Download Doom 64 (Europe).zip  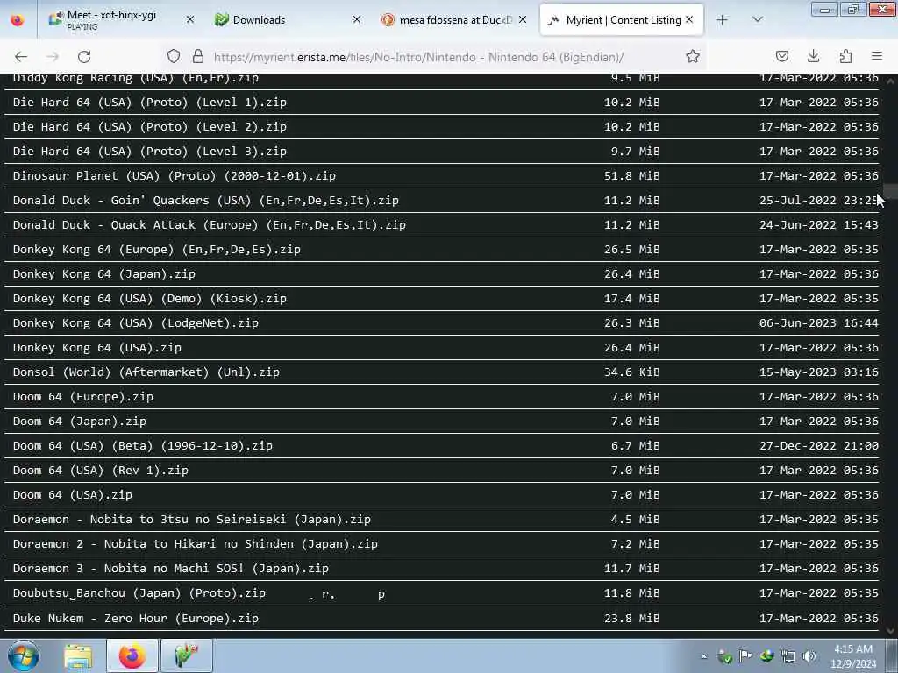[83, 397]
